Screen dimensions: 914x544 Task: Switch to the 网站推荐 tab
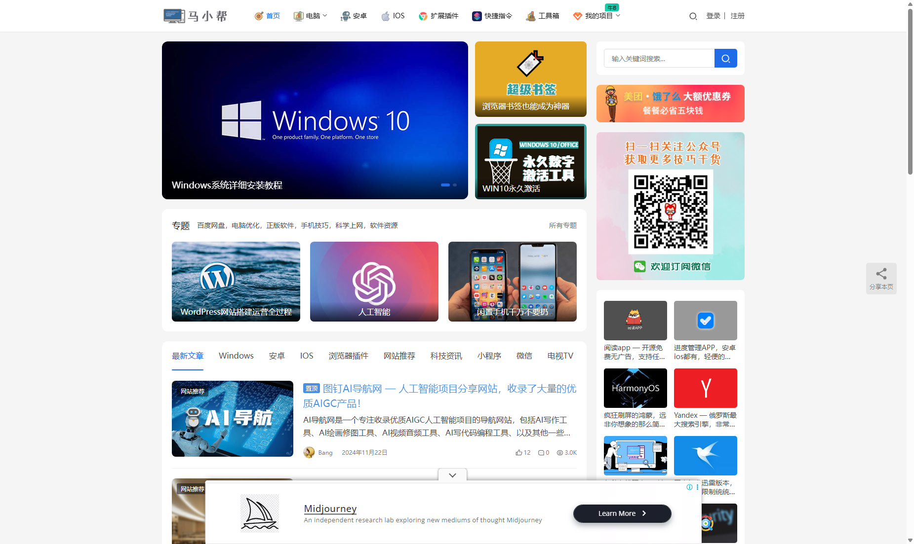(x=399, y=356)
